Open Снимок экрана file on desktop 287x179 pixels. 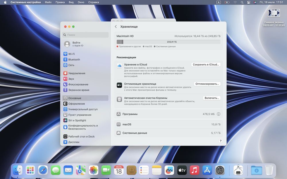pyautogui.click(x=274, y=18)
